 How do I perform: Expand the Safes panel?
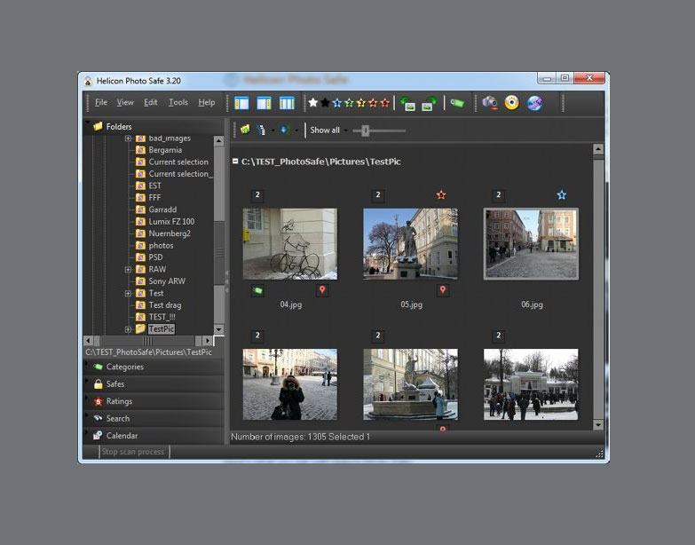[x=154, y=384]
